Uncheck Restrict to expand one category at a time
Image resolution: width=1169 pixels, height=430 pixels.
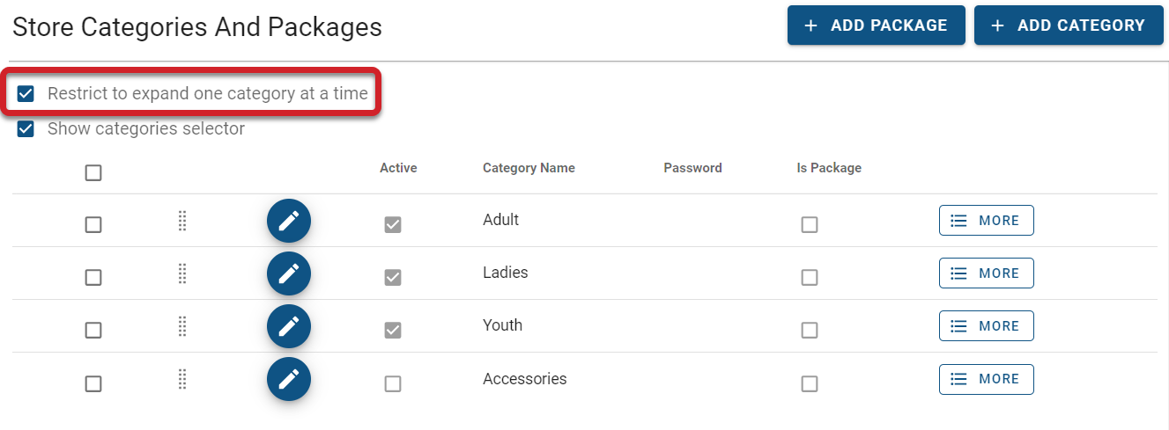point(26,93)
